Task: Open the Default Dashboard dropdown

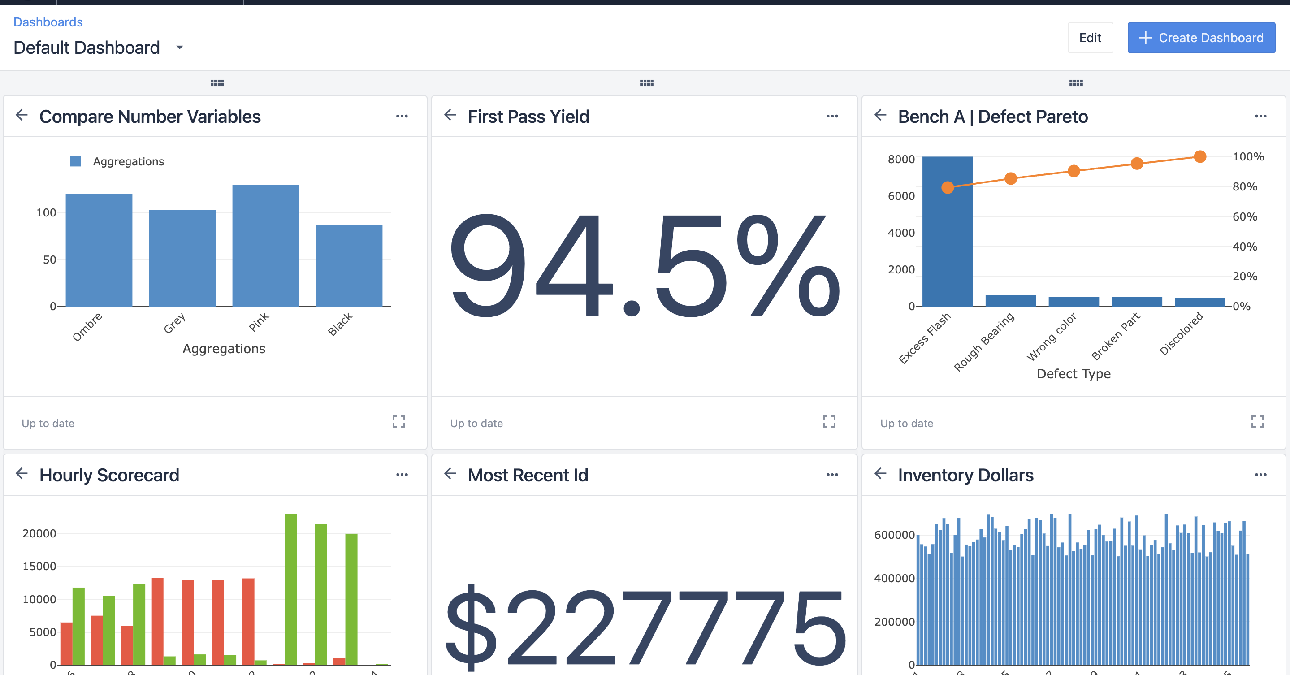Action: [x=180, y=48]
